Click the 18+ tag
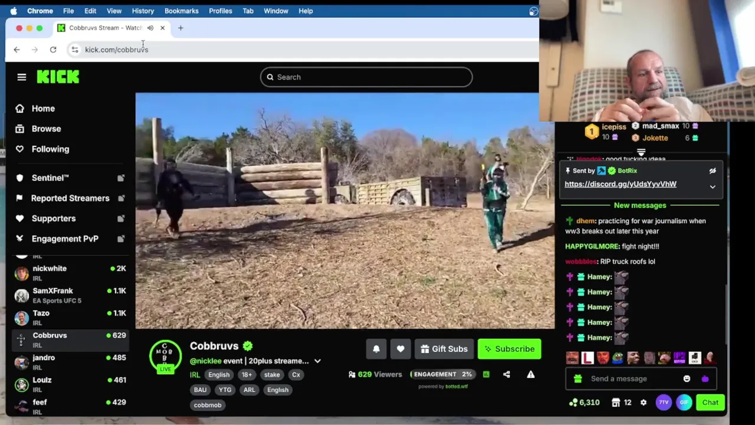The width and height of the screenshot is (755, 425). pyautogui.click(x=247, y=375)
